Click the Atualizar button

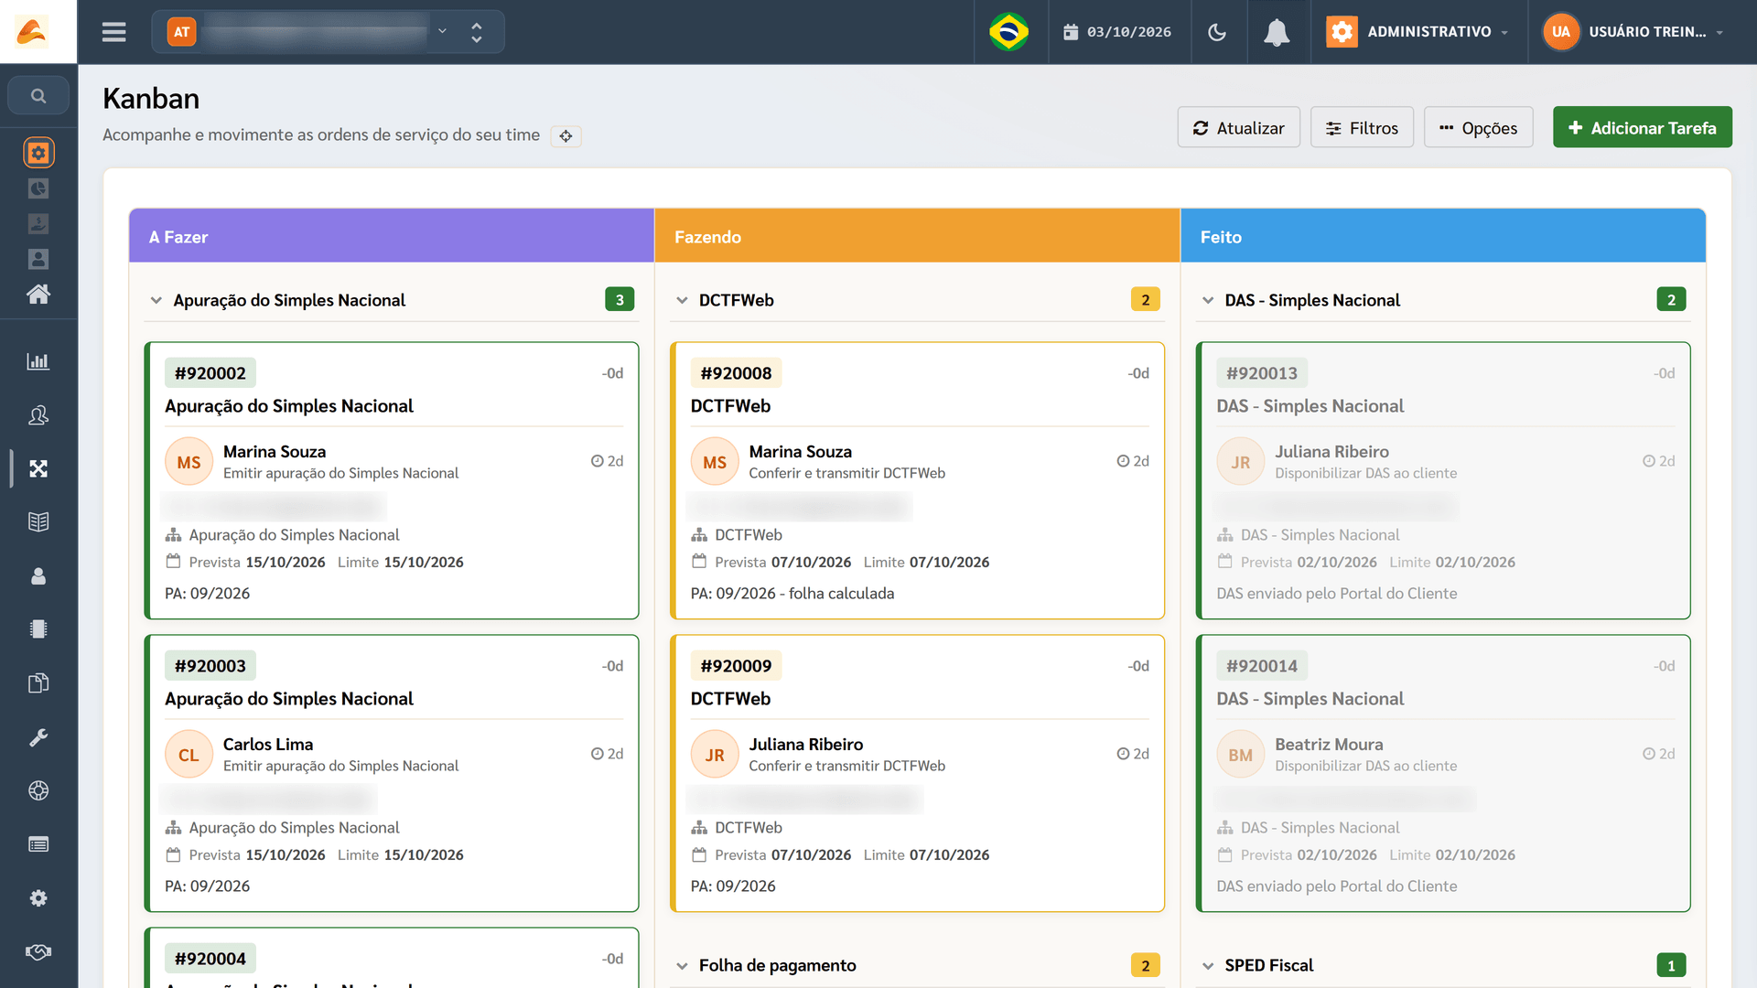(x=1238, y=128)
